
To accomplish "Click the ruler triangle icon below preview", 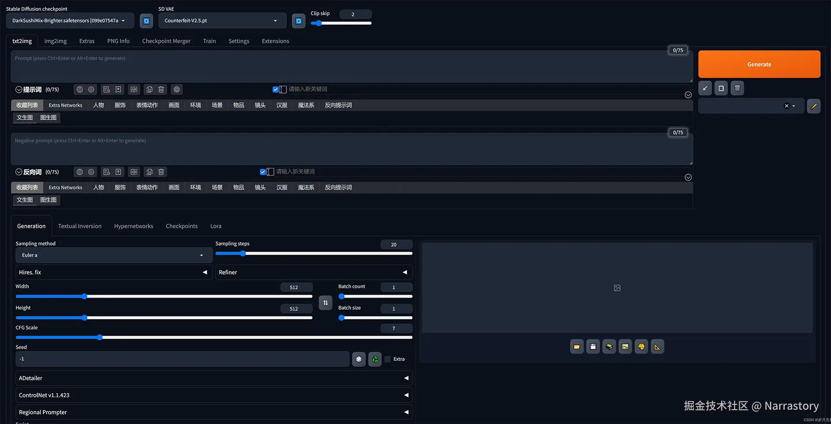I will pyautogui.click(x=657, y=346).
